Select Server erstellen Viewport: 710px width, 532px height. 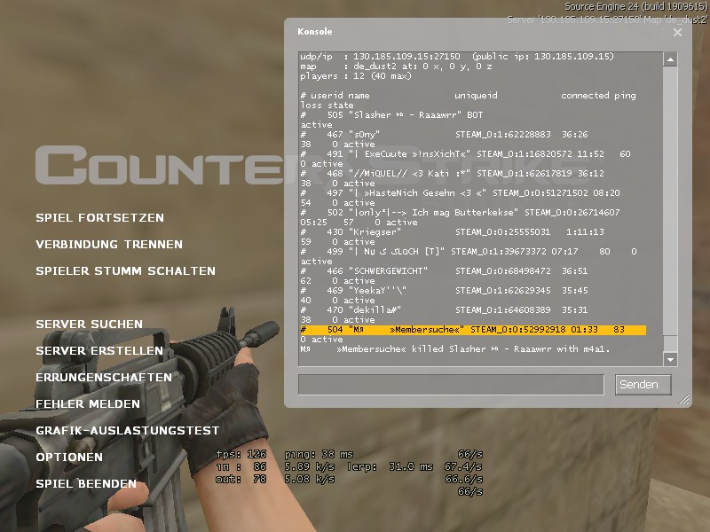[99, 350]
